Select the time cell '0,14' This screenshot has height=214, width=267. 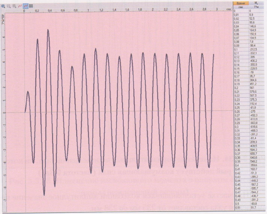241,65
